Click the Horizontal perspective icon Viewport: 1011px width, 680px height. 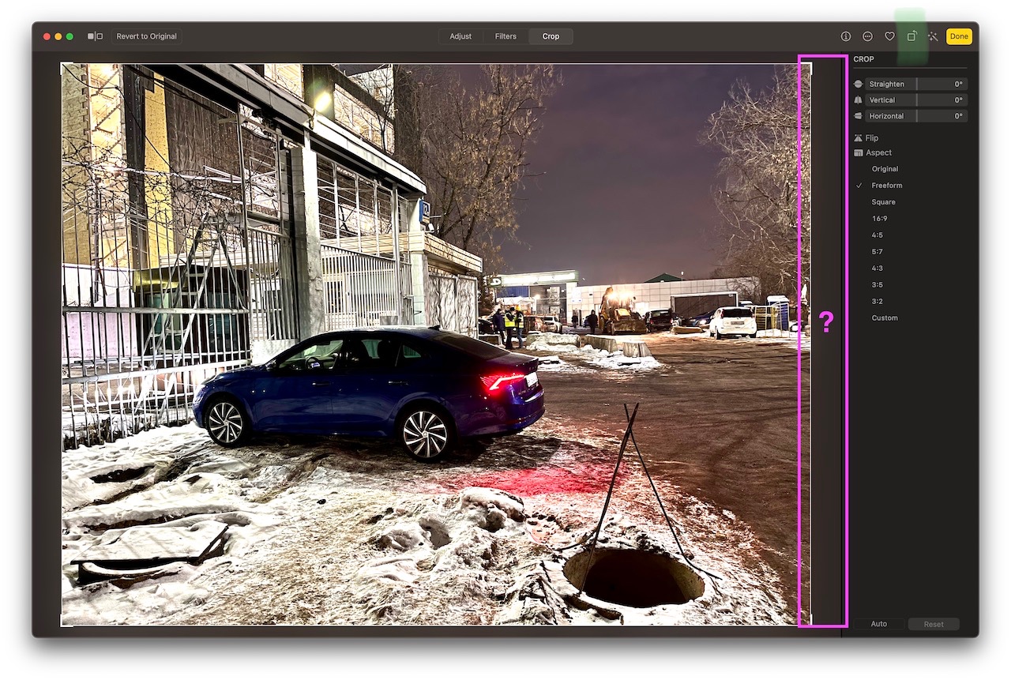(x=859, y=116)
